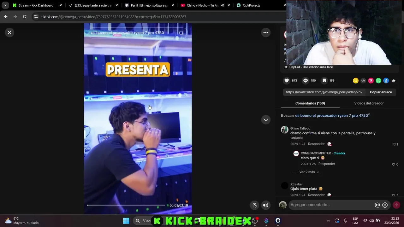Screen dimensions: 404x227
Task: Toggle the auto-scroll button beside the volume control
Action: 255,205
